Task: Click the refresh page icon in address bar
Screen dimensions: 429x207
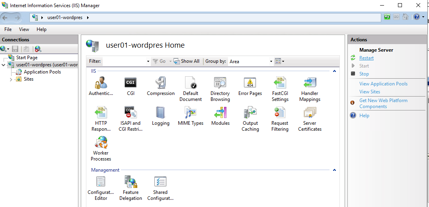Action: tap(387, 17)
